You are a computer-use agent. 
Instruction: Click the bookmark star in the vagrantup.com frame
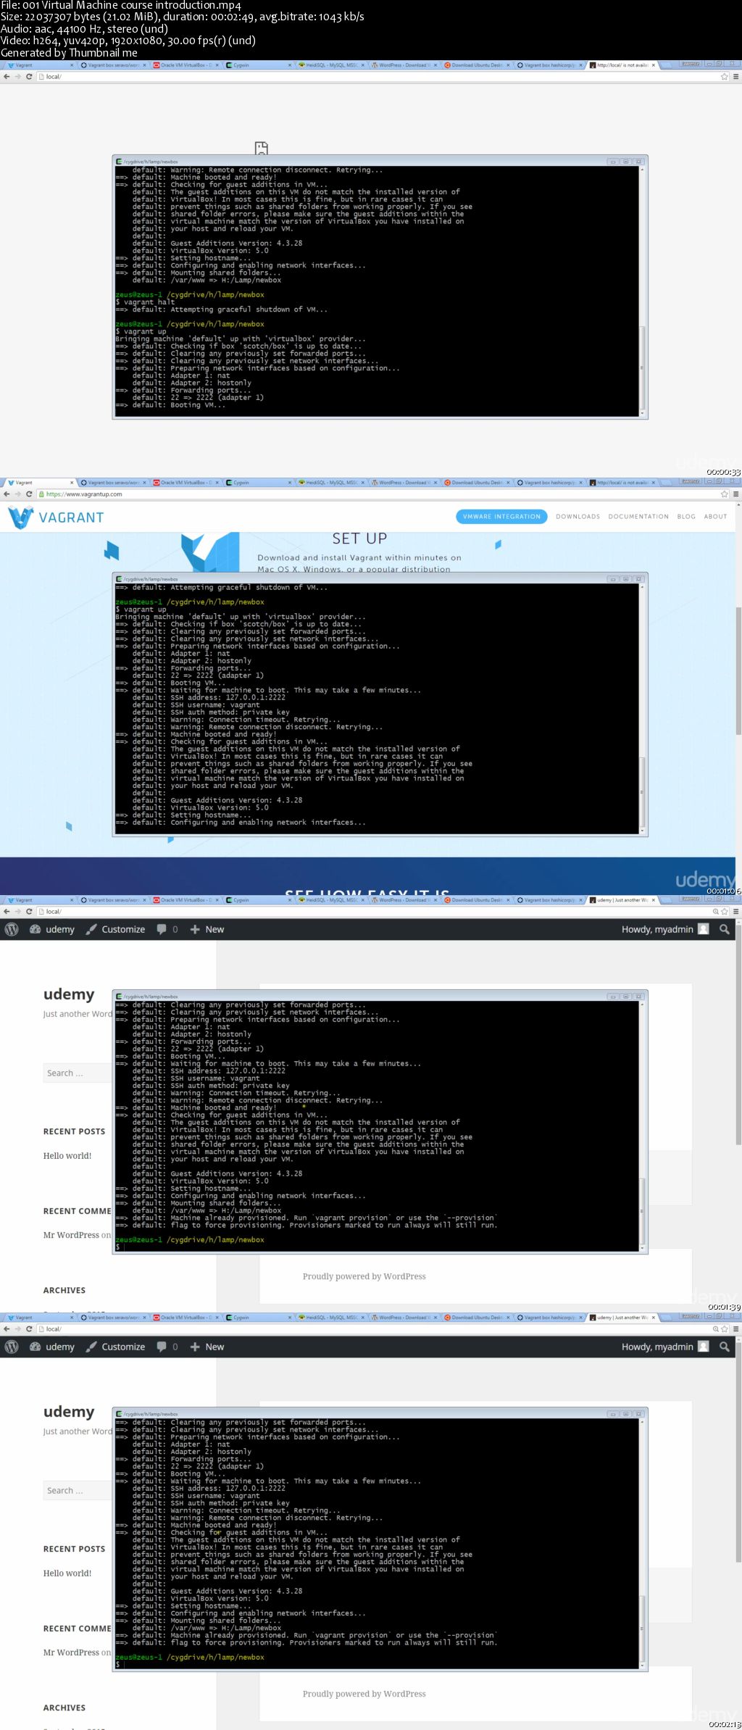(724, 494)
